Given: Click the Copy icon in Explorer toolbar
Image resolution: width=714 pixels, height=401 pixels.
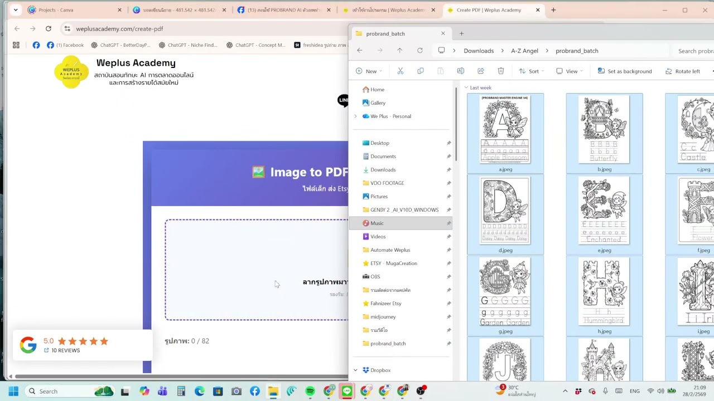Looking at the screenshot, I should (x=421, y=71).
